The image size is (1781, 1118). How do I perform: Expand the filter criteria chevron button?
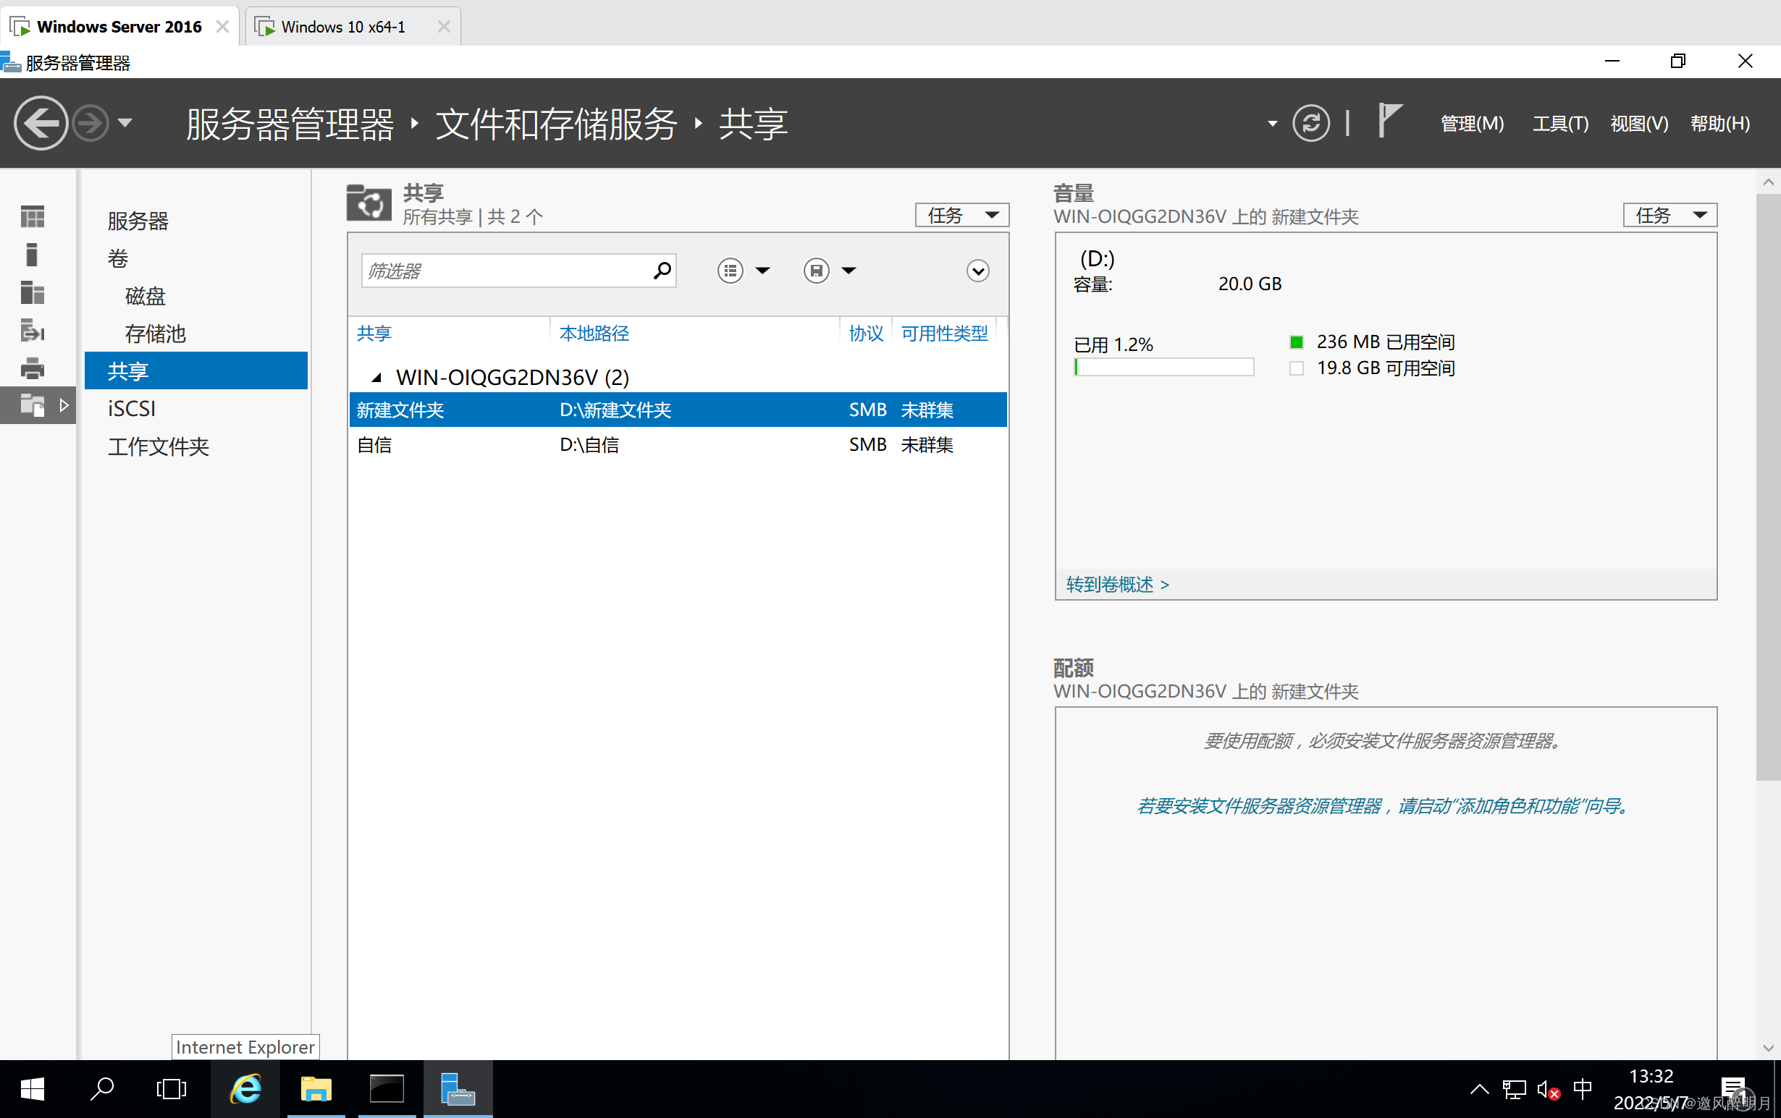[x=978, y=271]
